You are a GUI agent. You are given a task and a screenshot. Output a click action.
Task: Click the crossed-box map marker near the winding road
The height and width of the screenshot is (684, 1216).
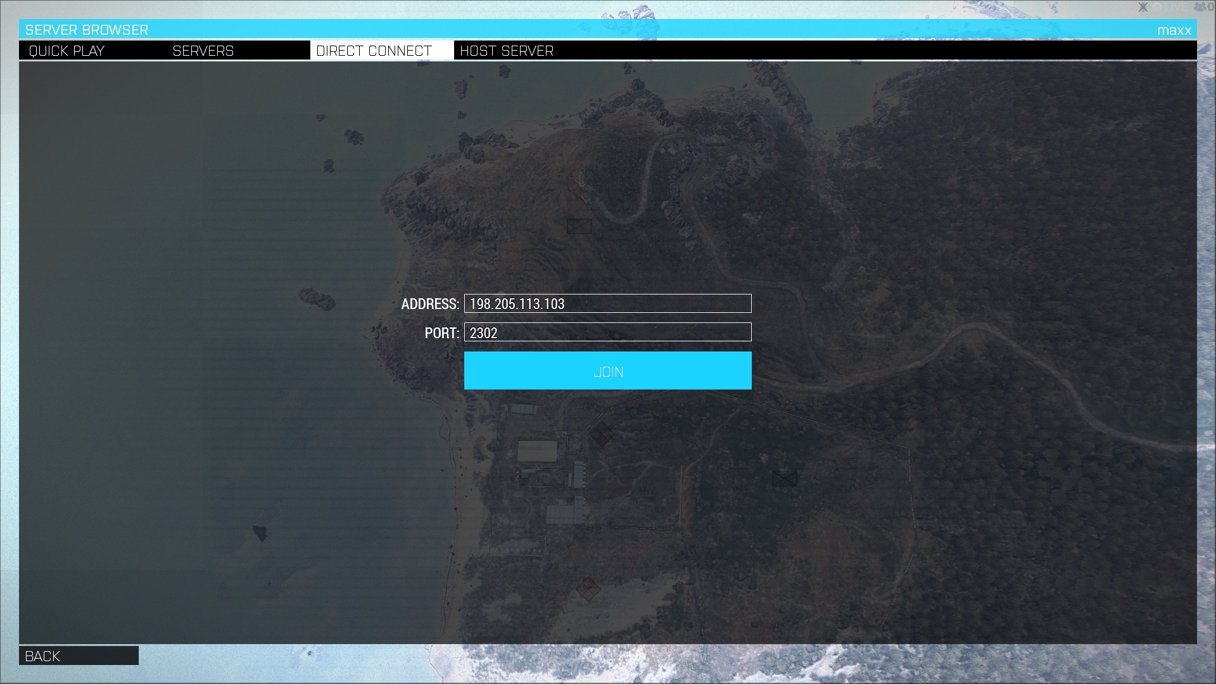click(x=579, y=226)
